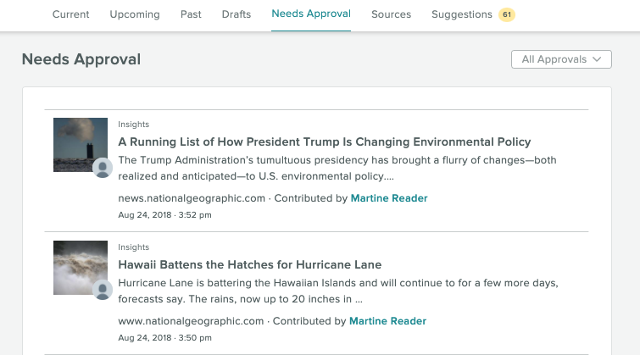Click Martine Reader link on Trump article
Image resolution: width=640 pixels, height=355 pixels.
[x=389, y=198]
